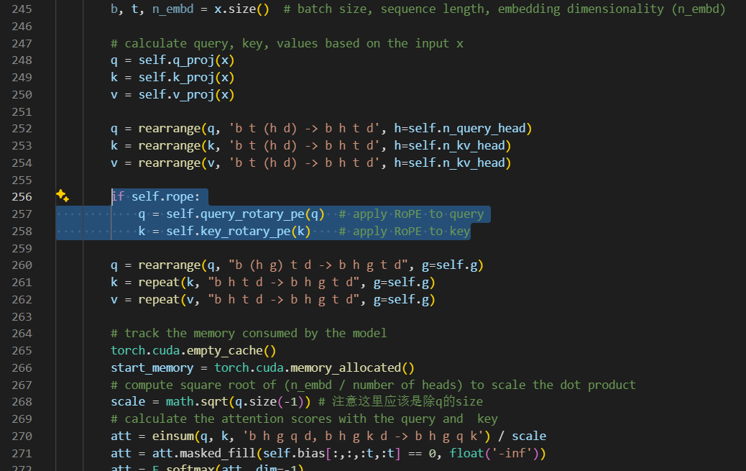This screenshot has width=746, height=471.
Task: Place cursor in the "if self.rope:" statement
Action: [155, 197]
